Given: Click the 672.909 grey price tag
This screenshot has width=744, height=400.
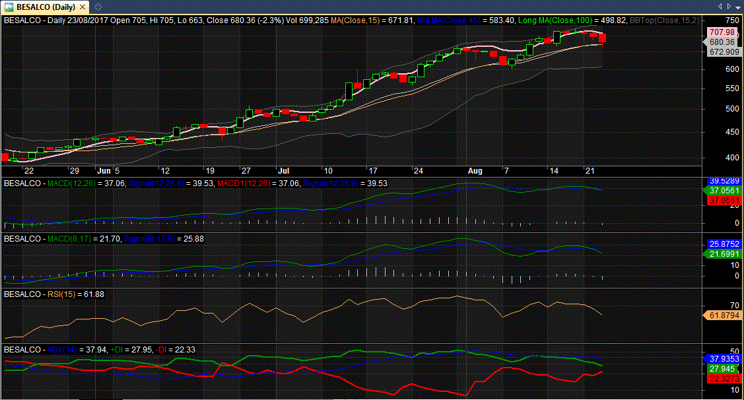Looking at the screenshot, I should pyautogui.click(x=723, y=52).
